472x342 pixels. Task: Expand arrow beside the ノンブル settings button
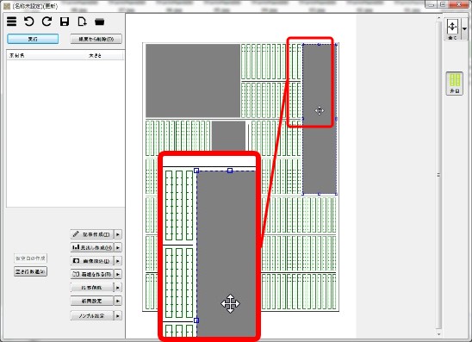pos(118,316)
